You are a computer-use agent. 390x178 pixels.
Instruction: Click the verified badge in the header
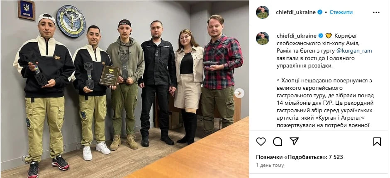click(x=320, y=12)
